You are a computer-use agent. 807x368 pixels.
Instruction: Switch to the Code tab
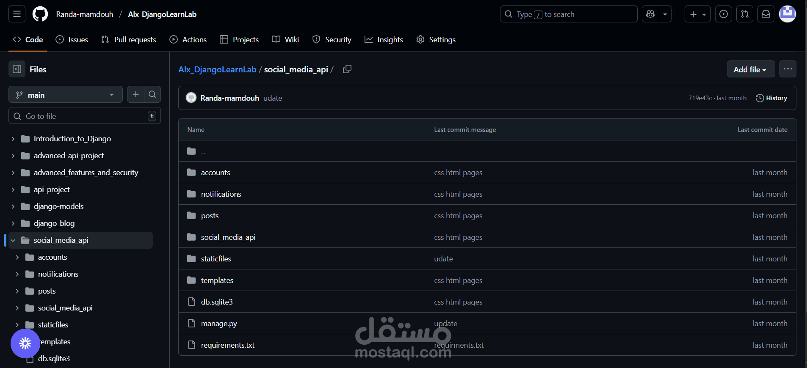tap(28, 40)
